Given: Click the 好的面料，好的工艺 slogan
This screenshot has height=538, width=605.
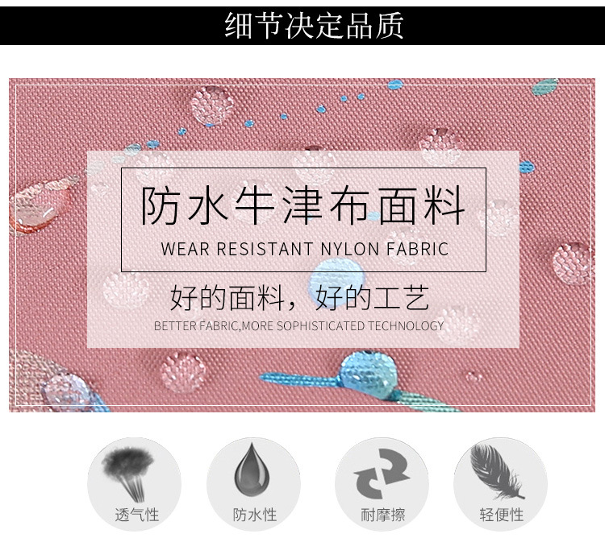Looking at the screenshot, I should click(x=300, y=298).
